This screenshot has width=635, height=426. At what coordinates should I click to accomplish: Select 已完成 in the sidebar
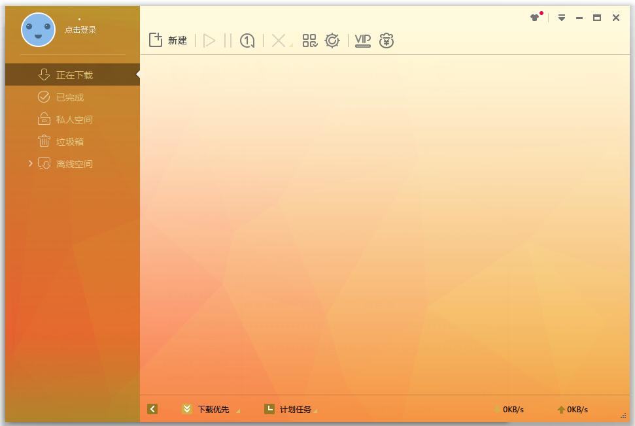[x=69, y=97]
